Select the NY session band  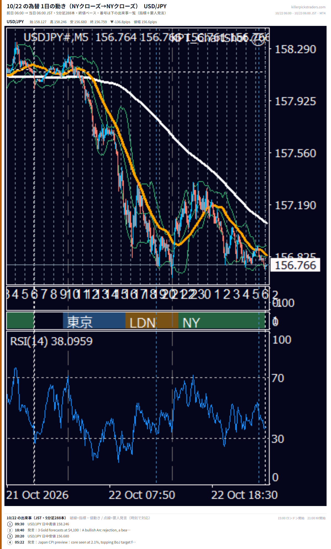[221, 320]
